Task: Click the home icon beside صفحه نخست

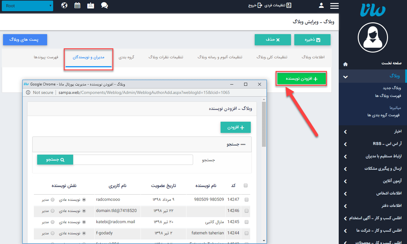Action: click(x=346, y=64)
